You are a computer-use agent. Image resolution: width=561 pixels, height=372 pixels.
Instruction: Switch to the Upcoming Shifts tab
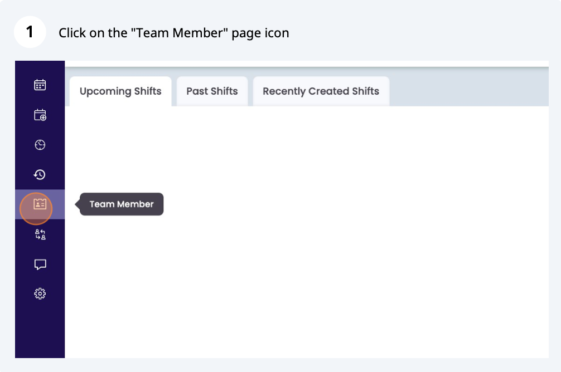pos(120,91)
